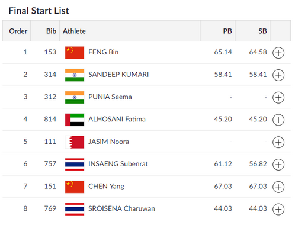Expand ALHOSANI Fatima row with plus icon

point(278,120)
